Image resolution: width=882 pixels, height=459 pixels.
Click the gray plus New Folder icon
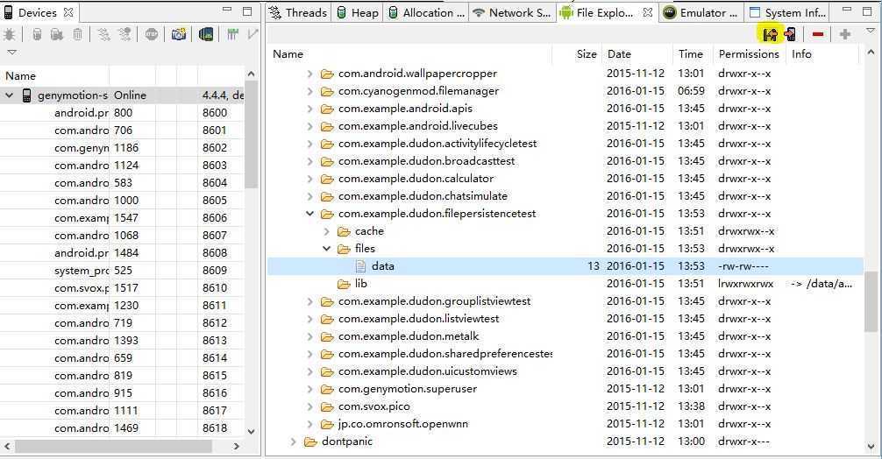844,34
